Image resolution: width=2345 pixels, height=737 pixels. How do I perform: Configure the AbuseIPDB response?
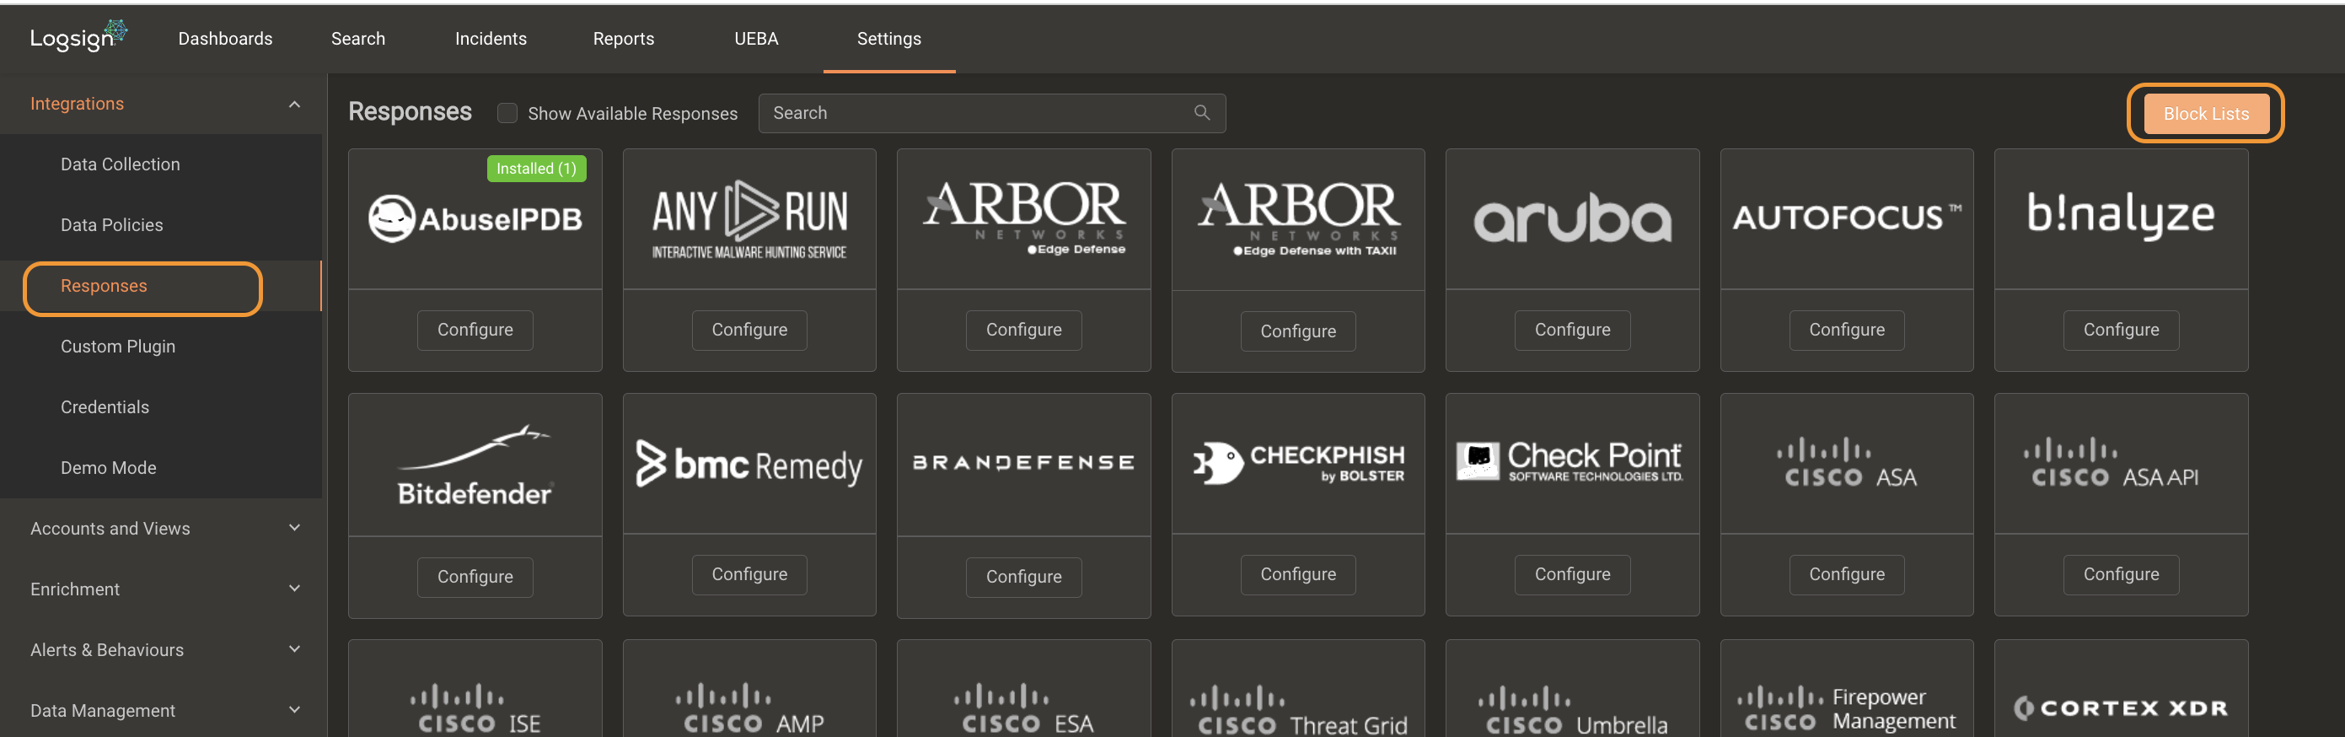click(x=475, y=330)
